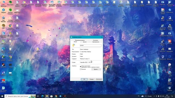The image size is (175, 98).
Task: Select the Internet Explorer desktop icon
Action: [x=170, y=81]
